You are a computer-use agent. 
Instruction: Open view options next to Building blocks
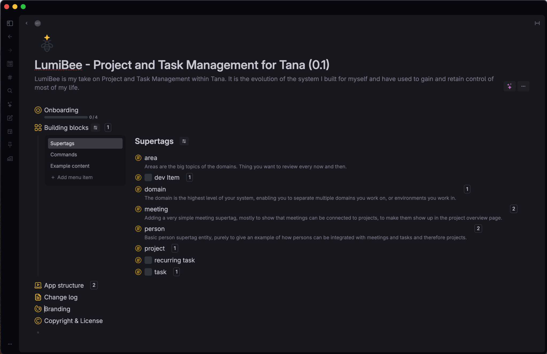pyautogui.click(x=95, y=128)
